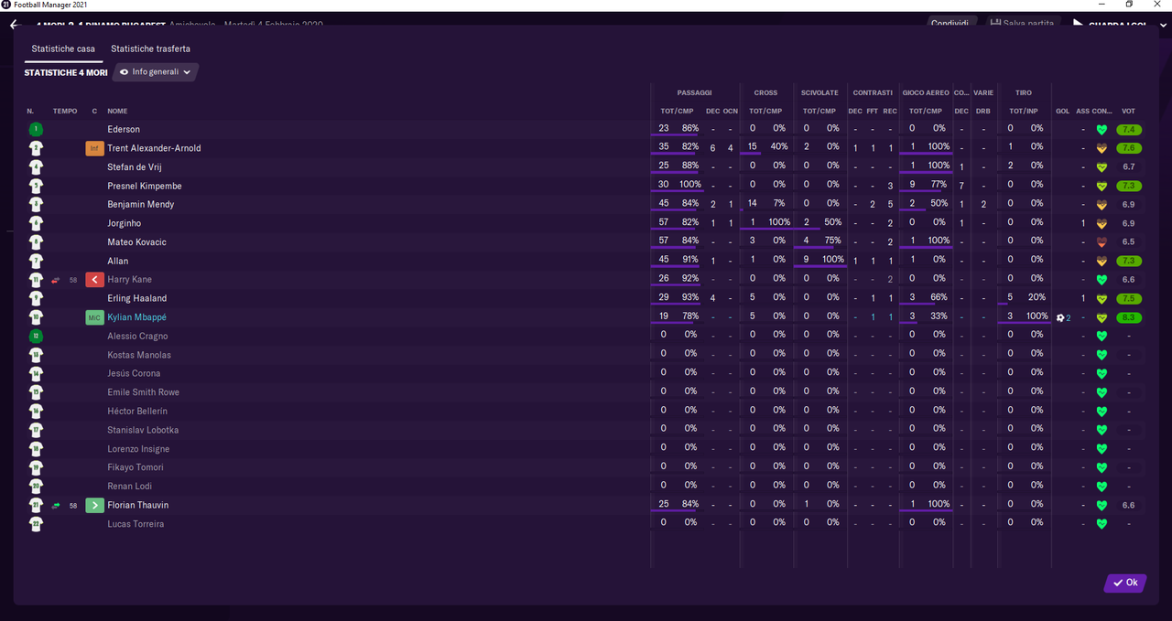Image resolution: width=1172 pixels, height=621 pixels.
Task: Open Emile Smith Rowe's player name link
Action: (x=143, y=392)
